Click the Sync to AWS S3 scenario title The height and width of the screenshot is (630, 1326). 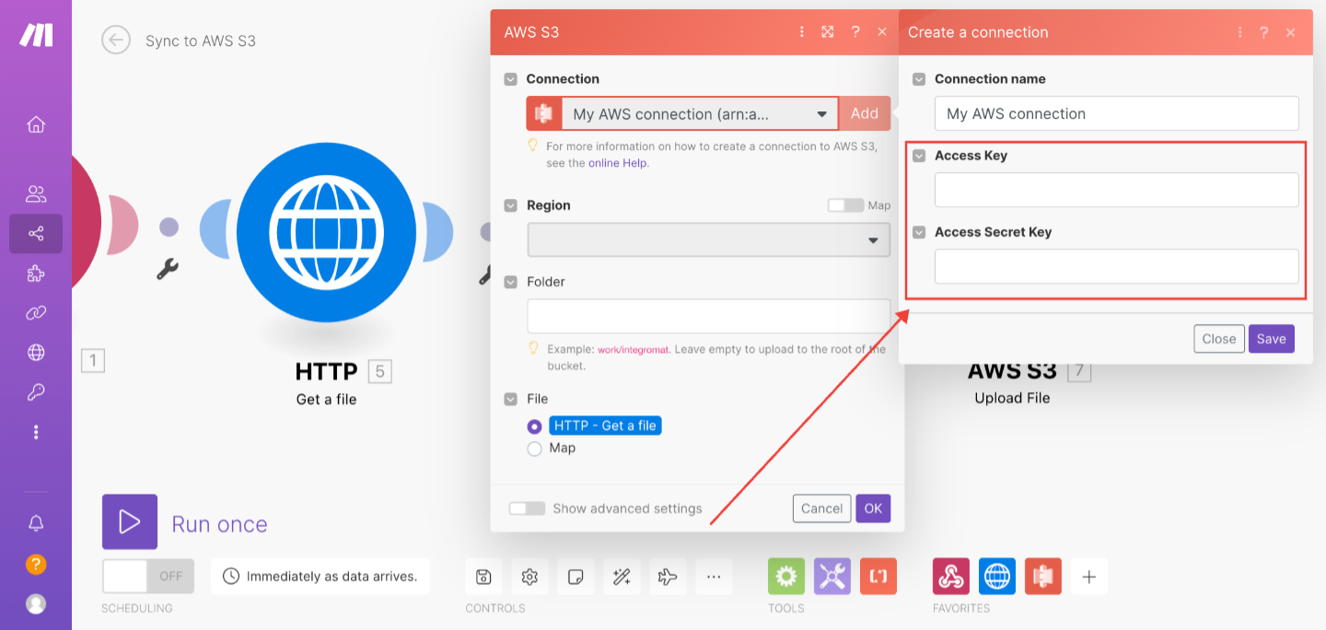(x=201, y=41)
